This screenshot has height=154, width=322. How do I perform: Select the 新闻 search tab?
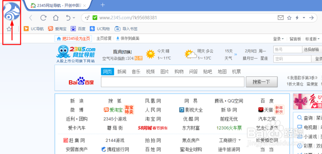[x=122, y=72]
